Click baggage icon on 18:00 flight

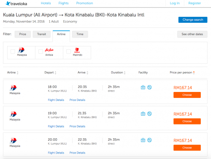(x=143, y=87)
